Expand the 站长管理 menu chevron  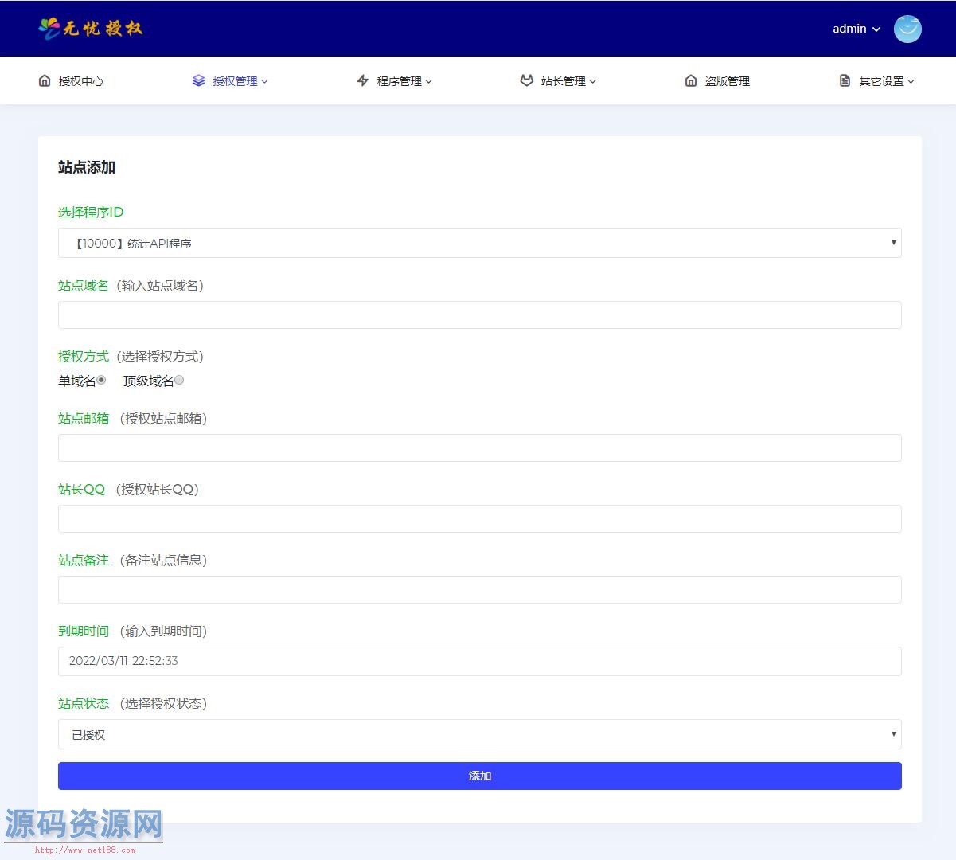coord(593,81)
